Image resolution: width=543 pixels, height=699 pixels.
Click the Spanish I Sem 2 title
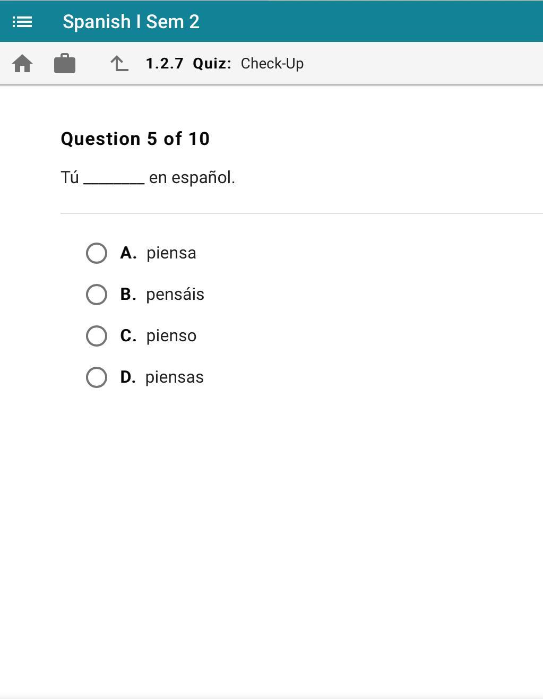point(131,22)
